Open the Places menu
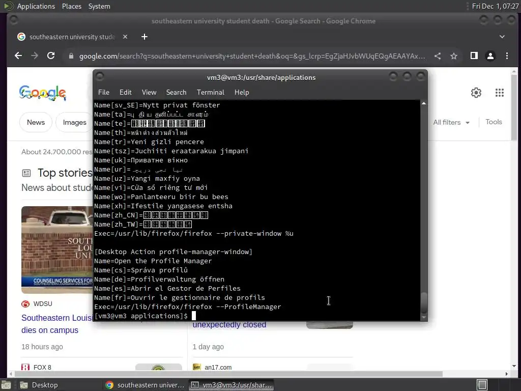Image resolution: width=521 pixels, height=391 pixels. click(x=72, y=6)
